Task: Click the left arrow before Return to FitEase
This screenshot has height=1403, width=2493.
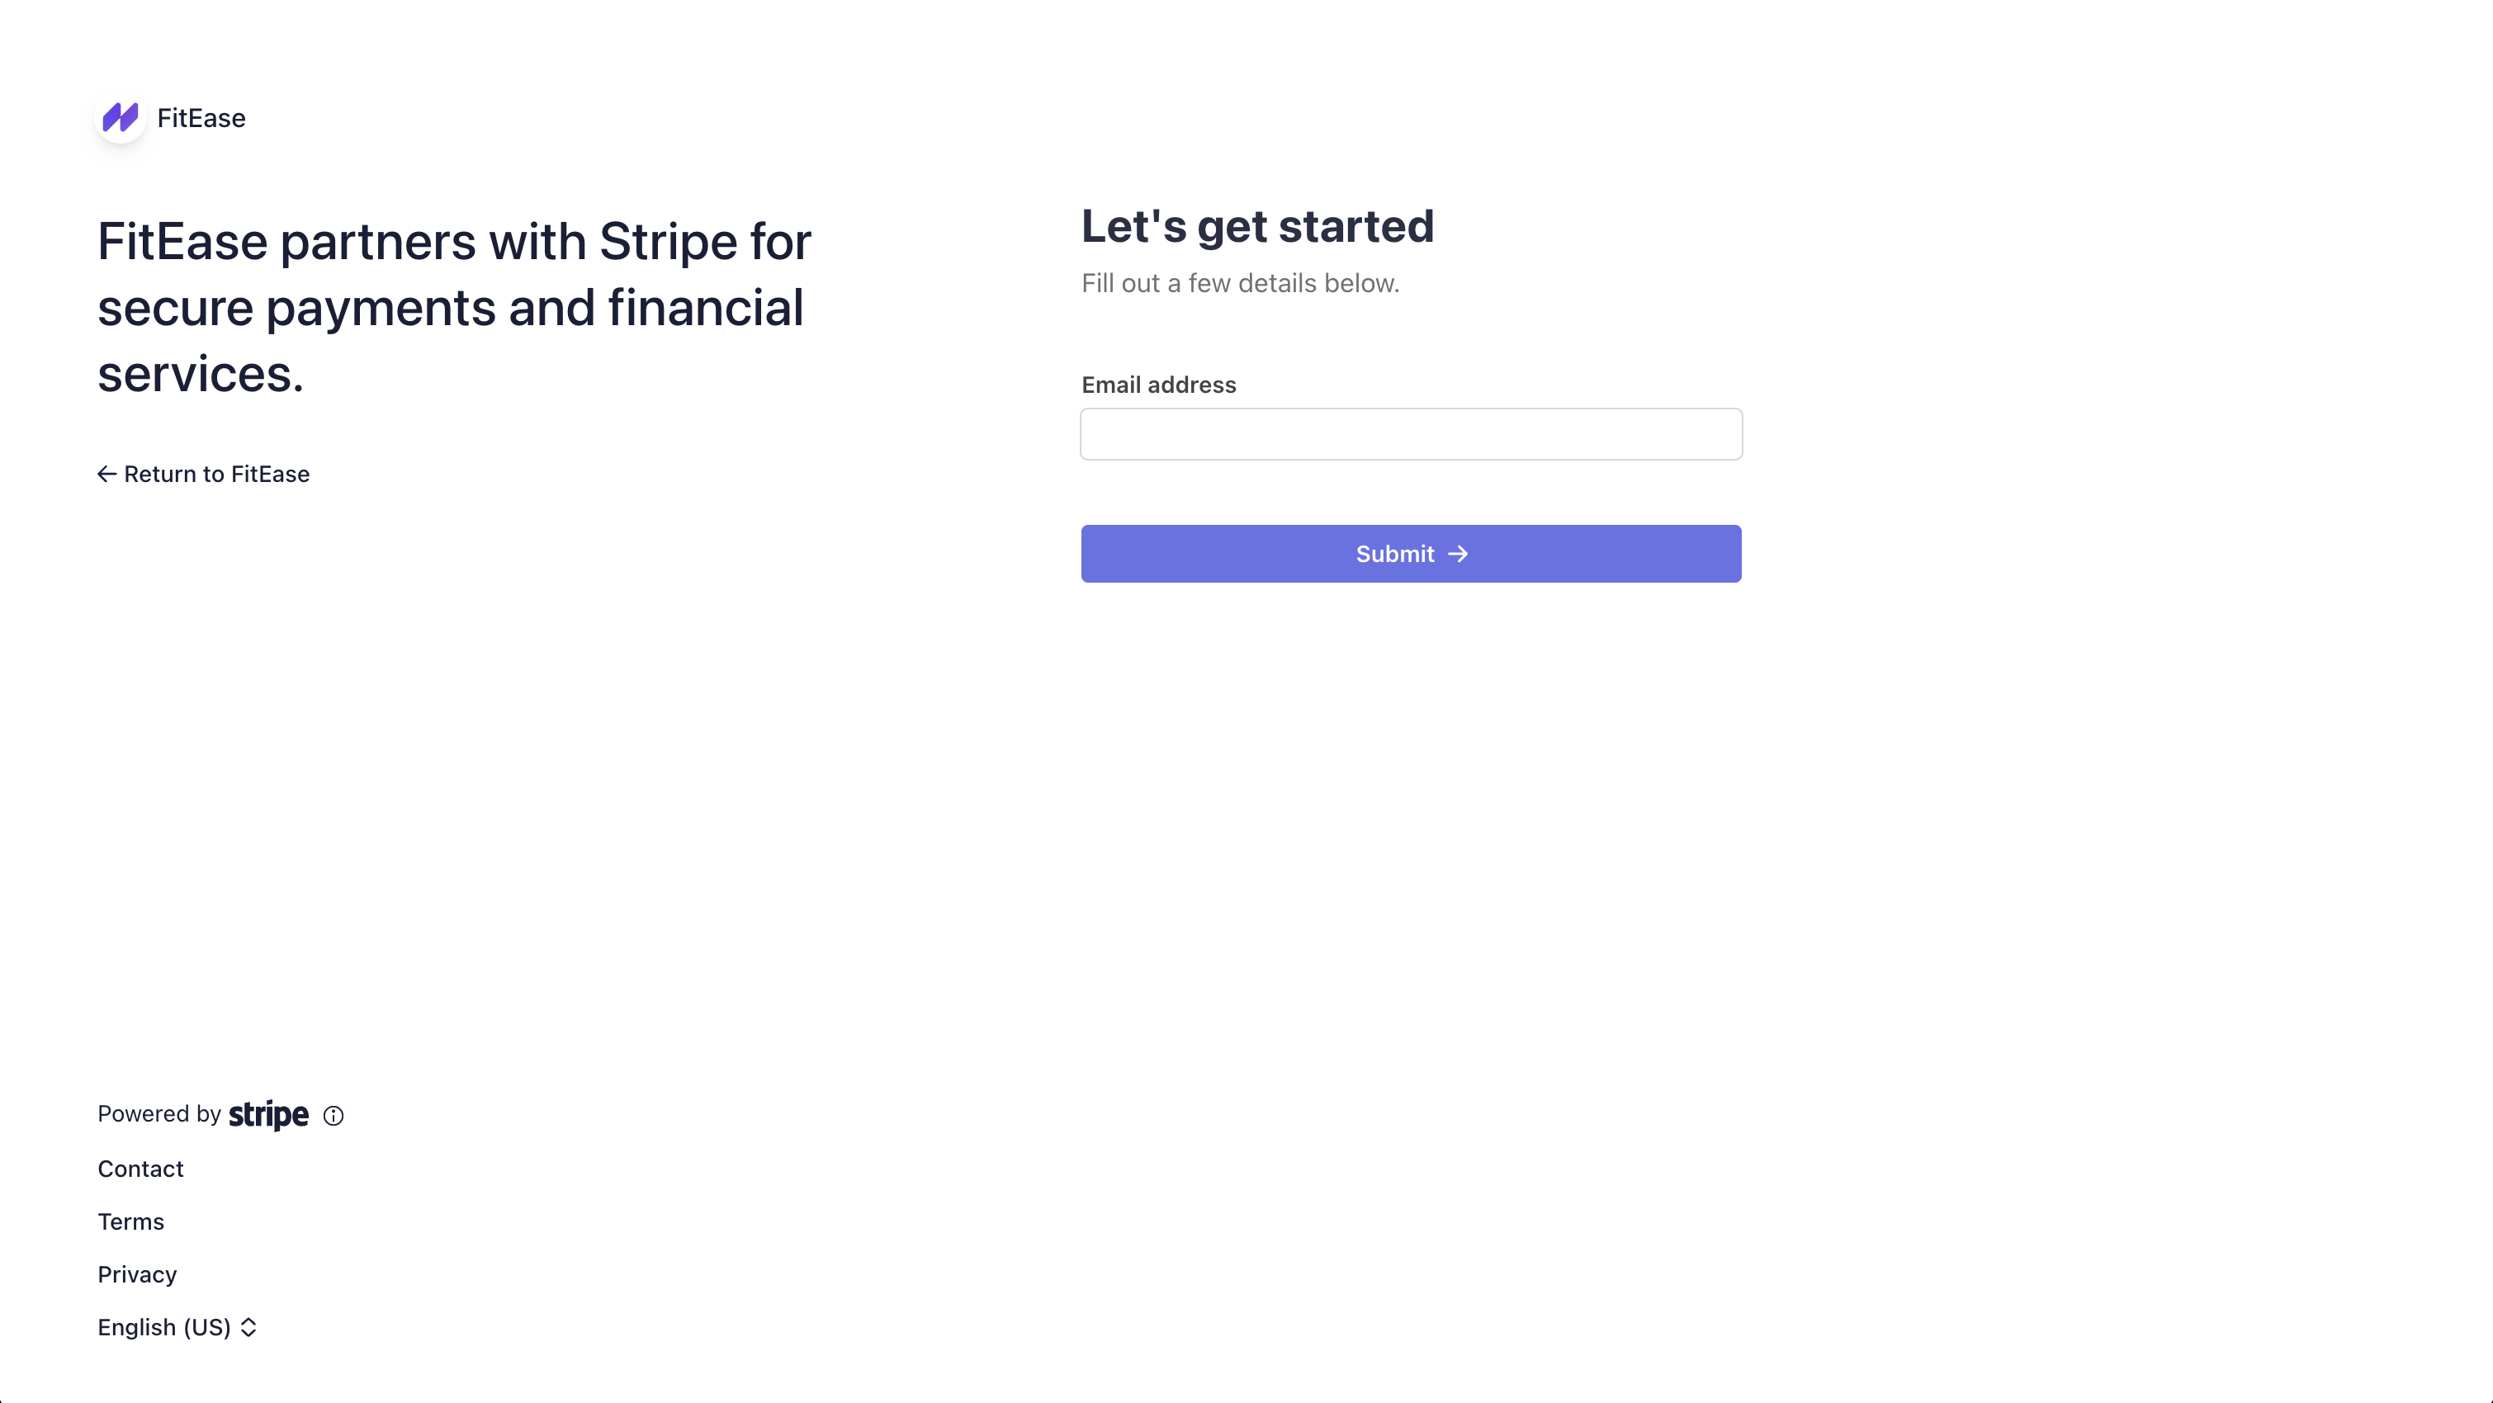Action: (x=106, y=474)
